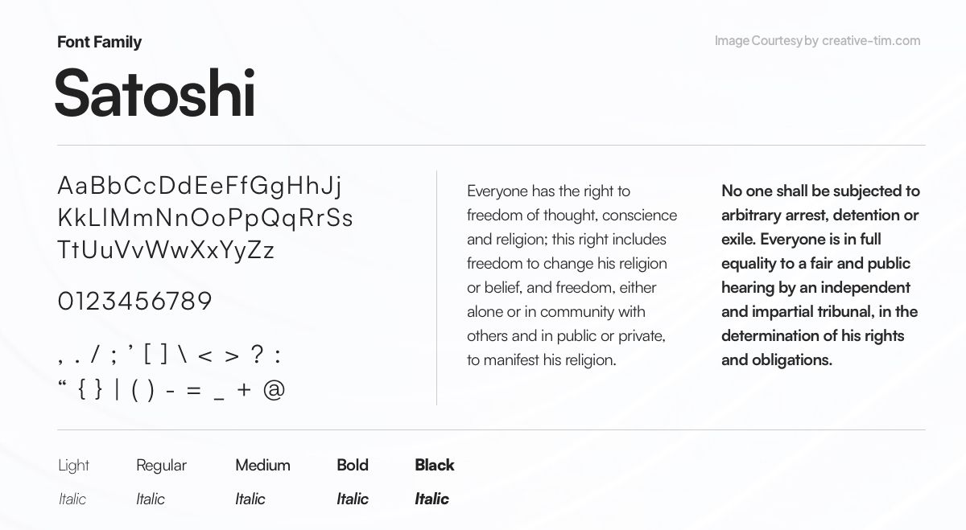This screenshot has width=966, height=530.
Task: Click the @ symbol in the punctuation sample
Action: pyautogui.click(x=274, y=390)
